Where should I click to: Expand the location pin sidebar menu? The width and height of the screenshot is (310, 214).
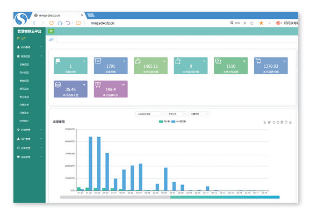point(30,130)
